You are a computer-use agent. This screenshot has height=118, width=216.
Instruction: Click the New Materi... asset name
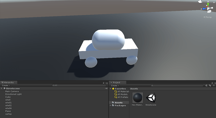137,105
